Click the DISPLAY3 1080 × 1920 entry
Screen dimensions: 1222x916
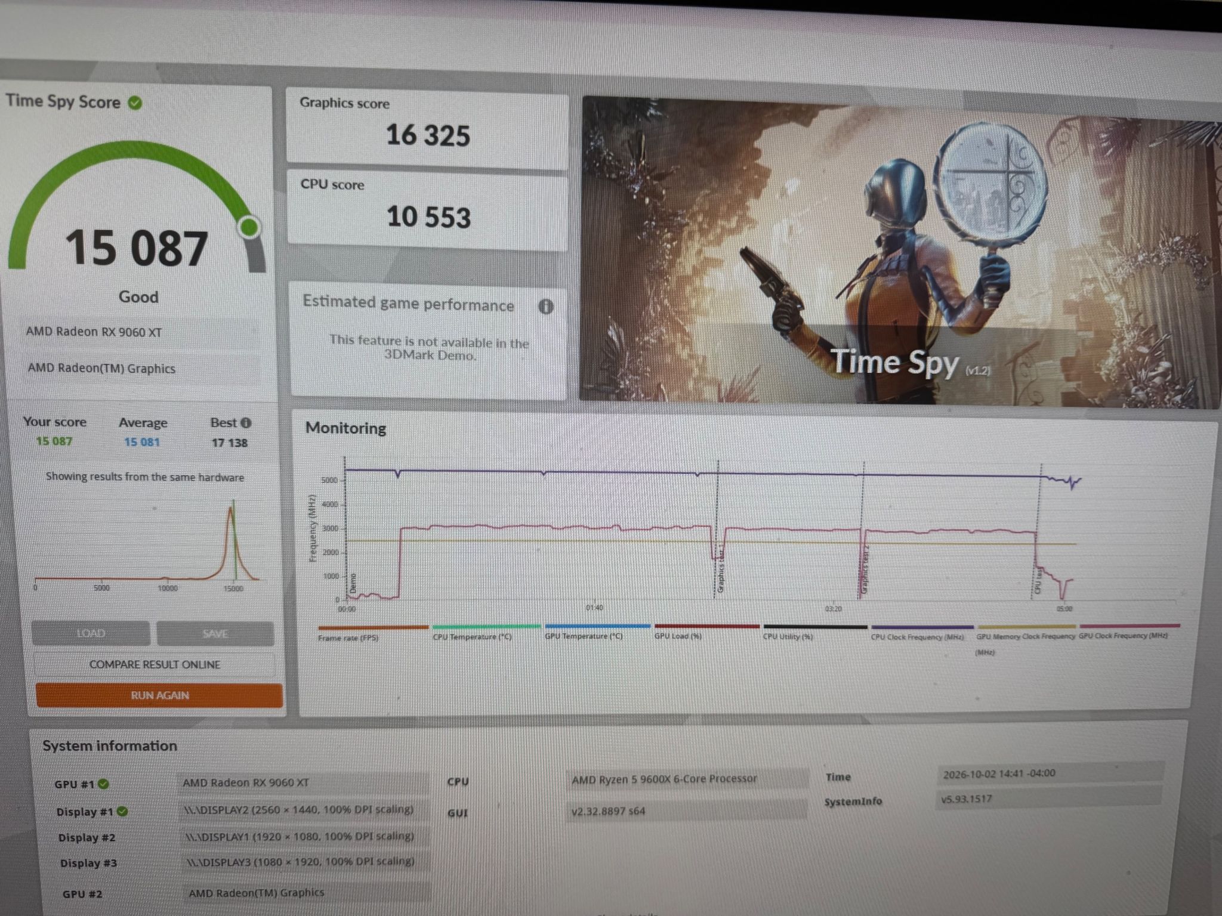305,862
